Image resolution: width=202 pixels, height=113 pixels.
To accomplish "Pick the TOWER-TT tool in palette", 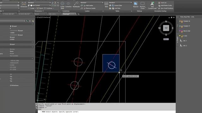I will click(x=185, y=26).
